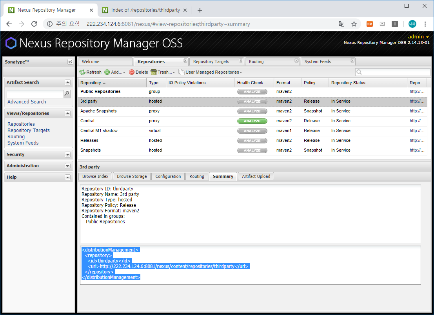Sort by Repository column header
434x315 pixels.
click(112, 83)
